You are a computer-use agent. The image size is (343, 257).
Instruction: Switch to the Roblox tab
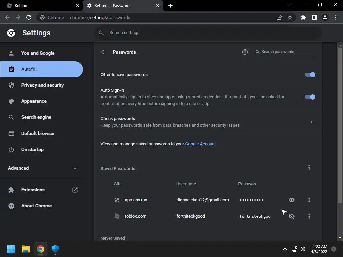click(42, 6)
